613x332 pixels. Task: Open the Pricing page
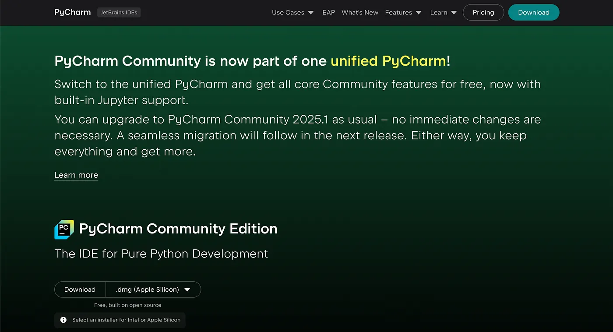[483, 13]
